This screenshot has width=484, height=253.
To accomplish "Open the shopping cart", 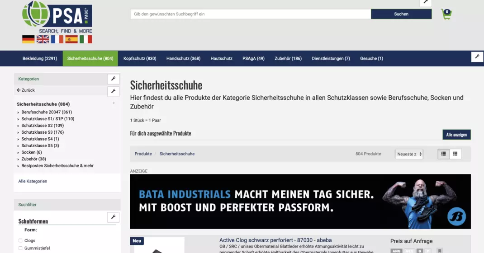I will coord(446,14).
